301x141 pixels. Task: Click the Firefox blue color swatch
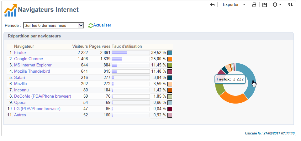click(x=170, y=53)
